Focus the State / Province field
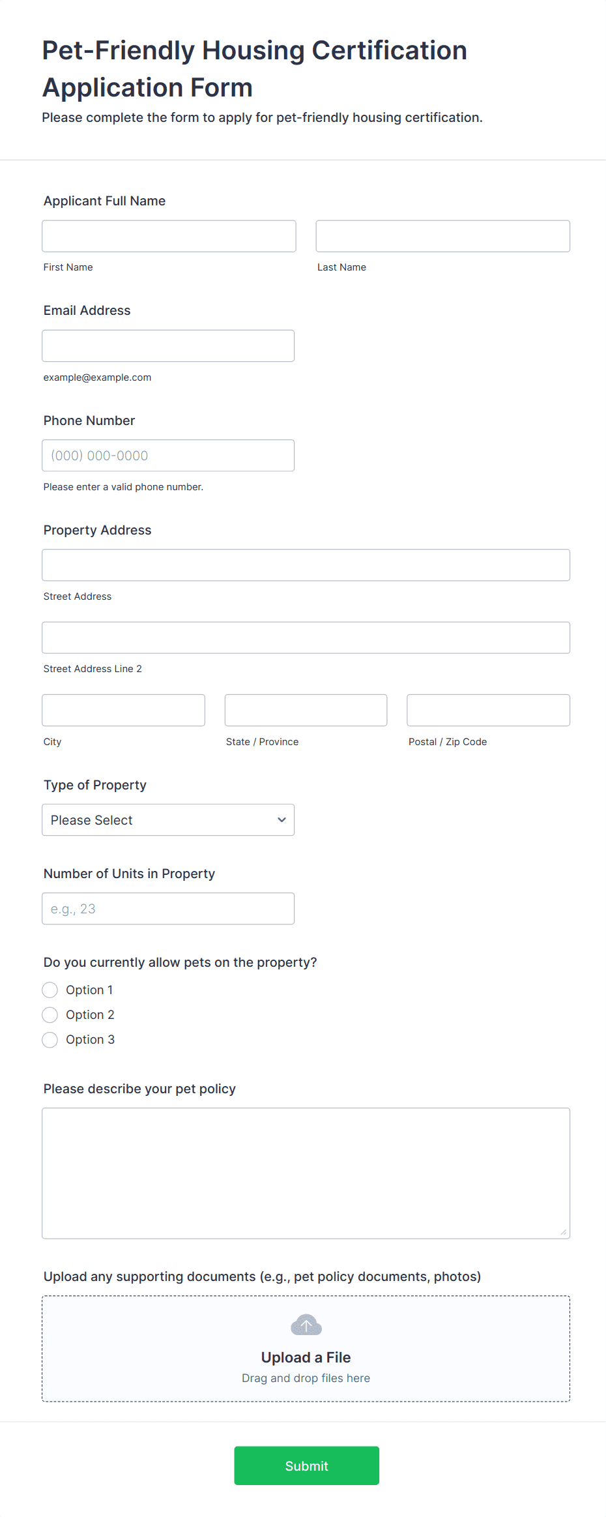The width and height of the screenshot is (606, 1517). pos(306,710)
